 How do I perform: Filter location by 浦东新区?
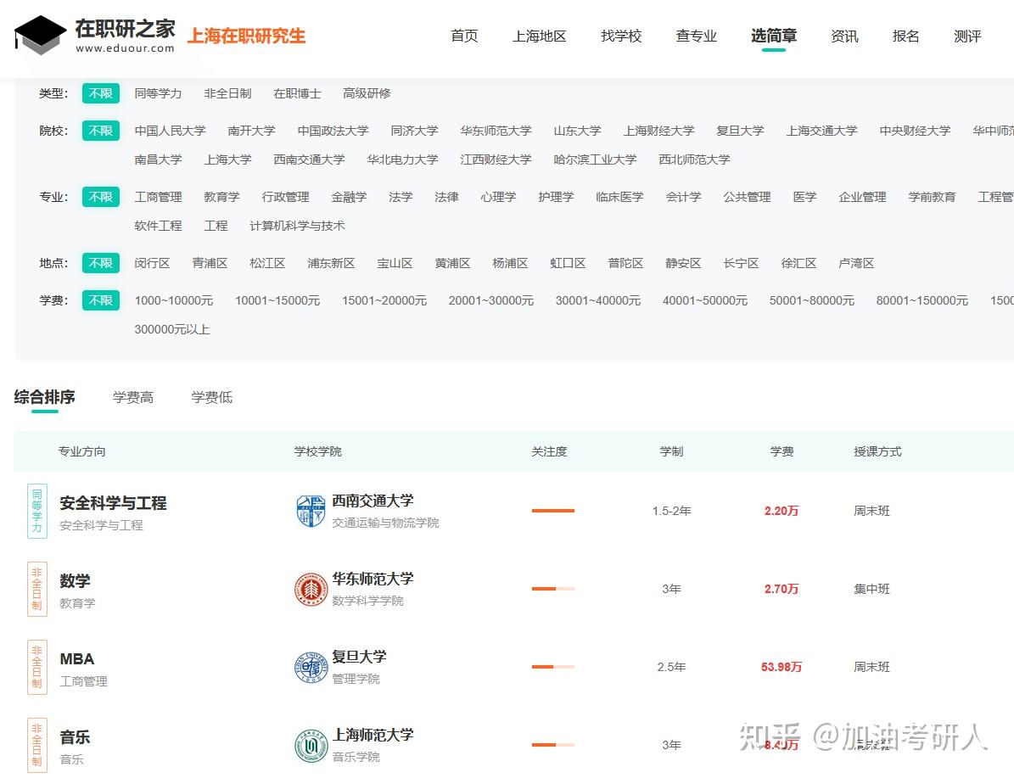331,263
